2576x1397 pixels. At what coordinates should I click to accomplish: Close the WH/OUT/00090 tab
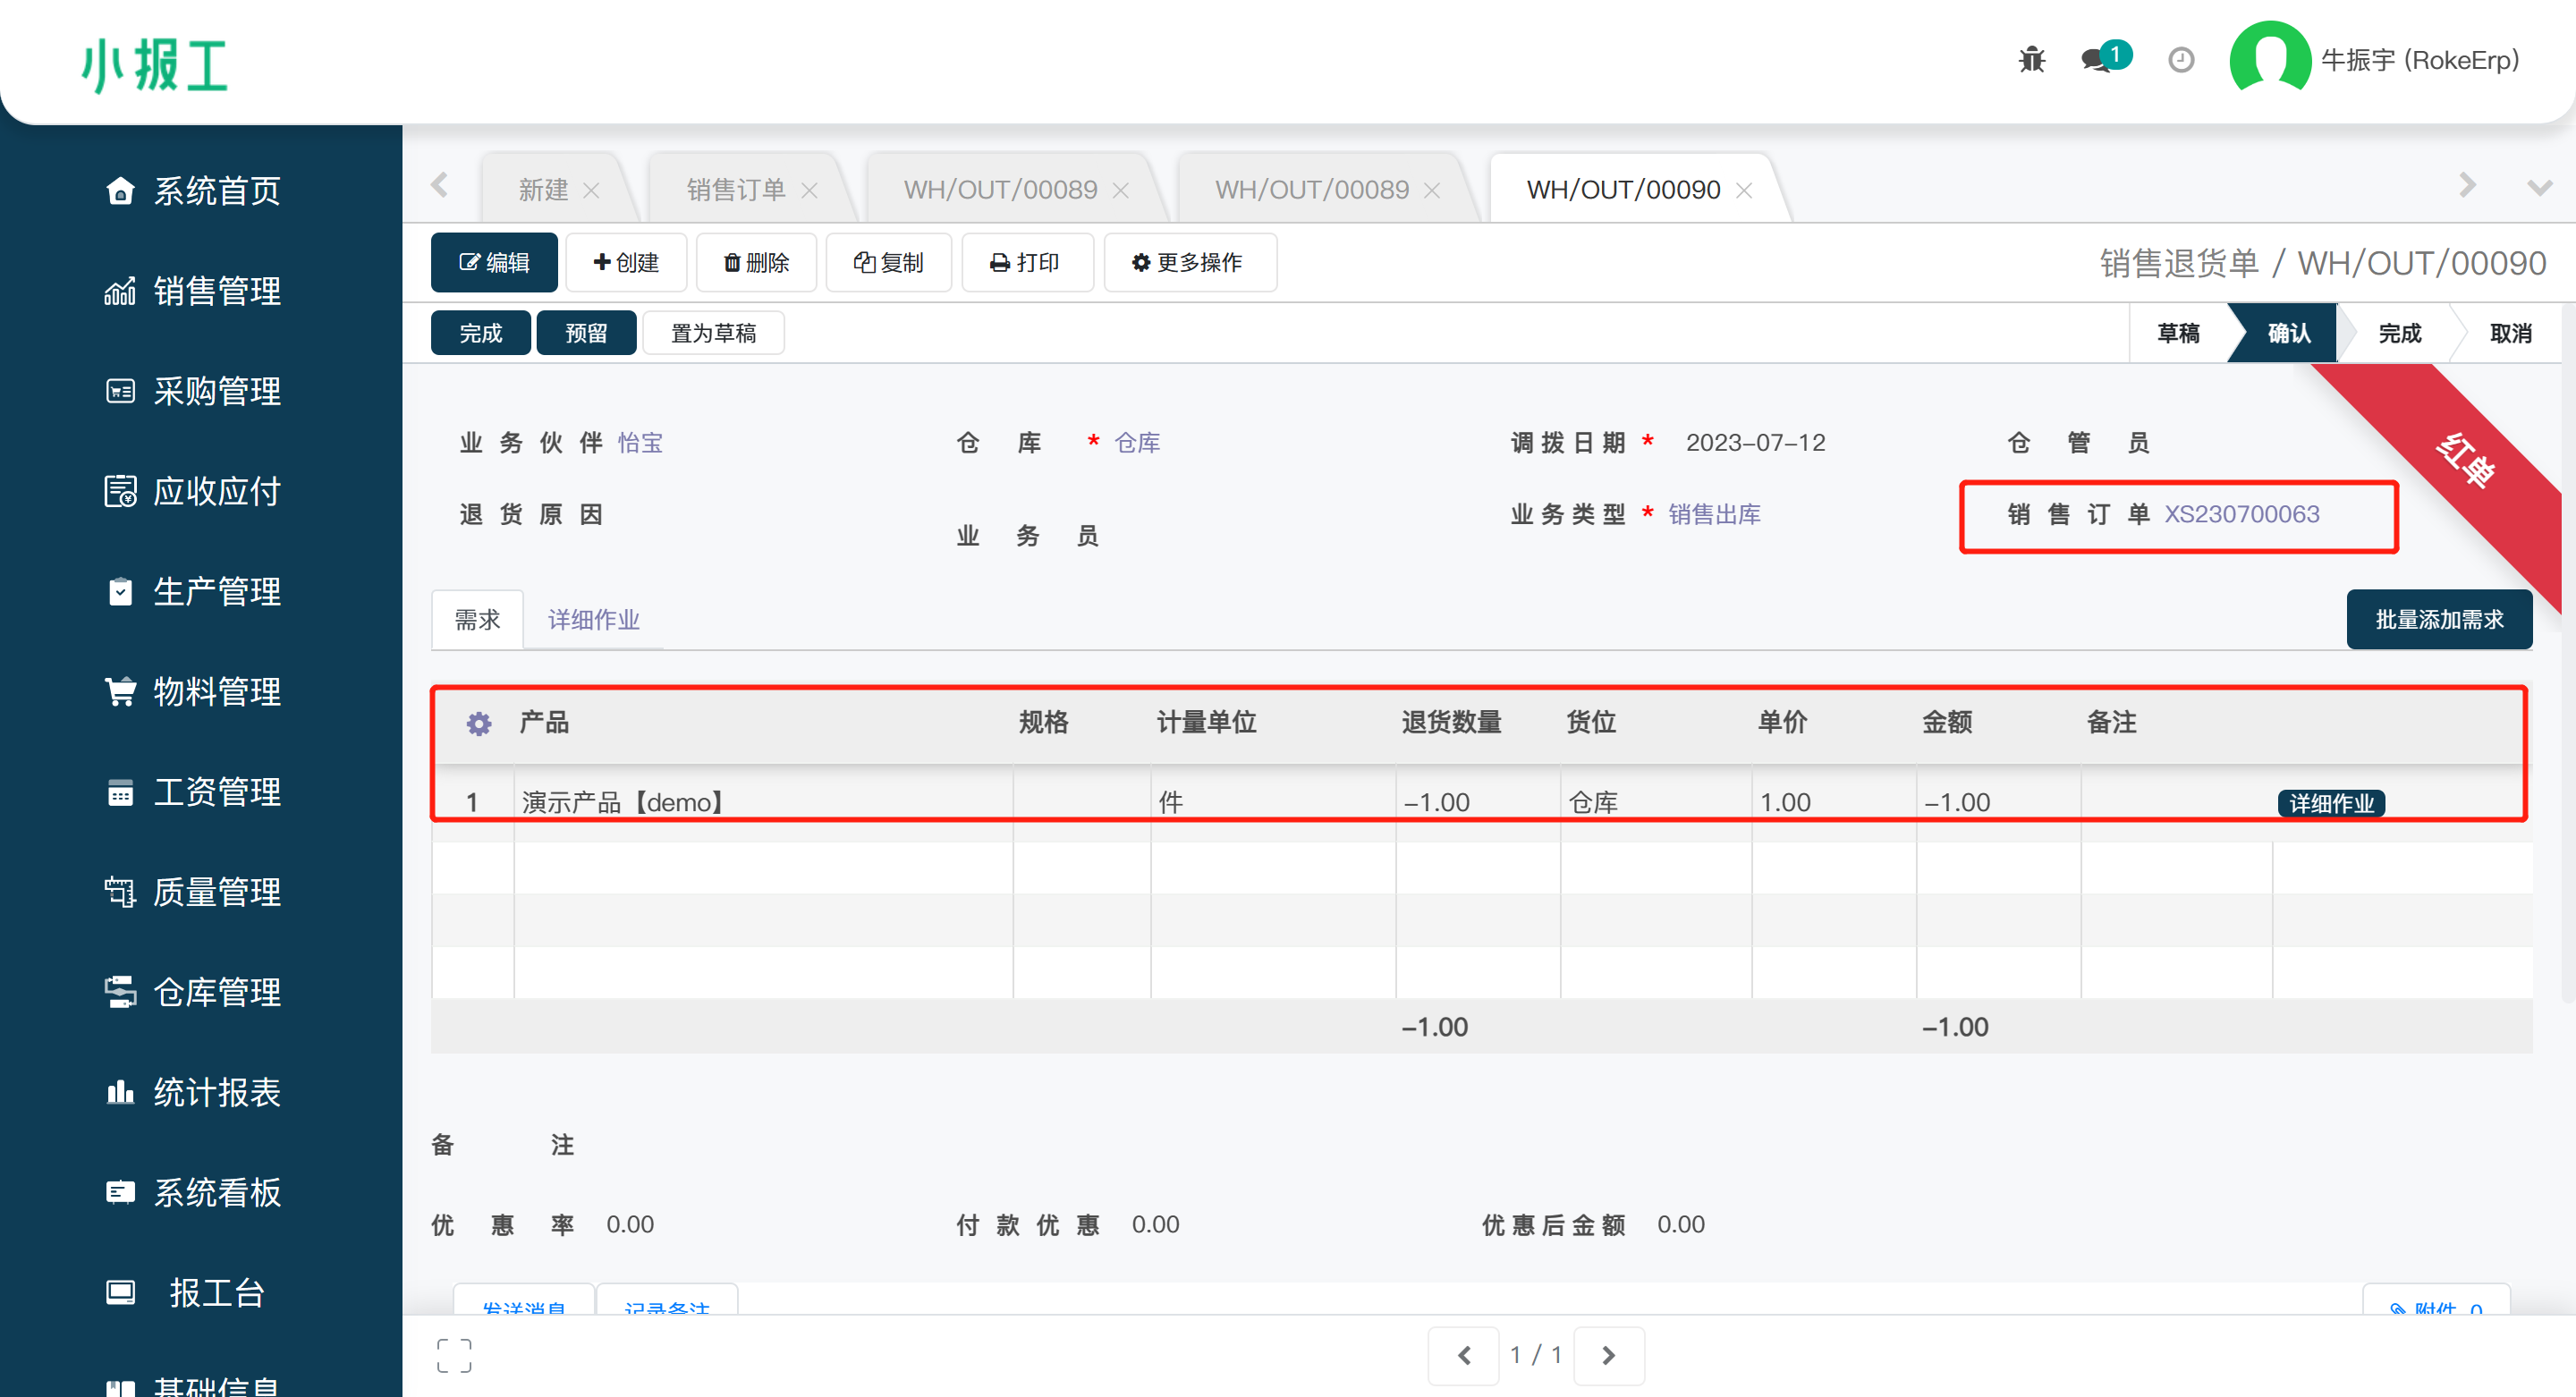[1744, 190]
